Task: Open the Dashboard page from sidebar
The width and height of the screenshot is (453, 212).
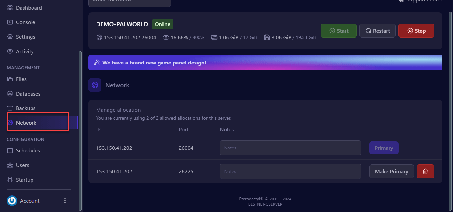Action: [29, 8]
